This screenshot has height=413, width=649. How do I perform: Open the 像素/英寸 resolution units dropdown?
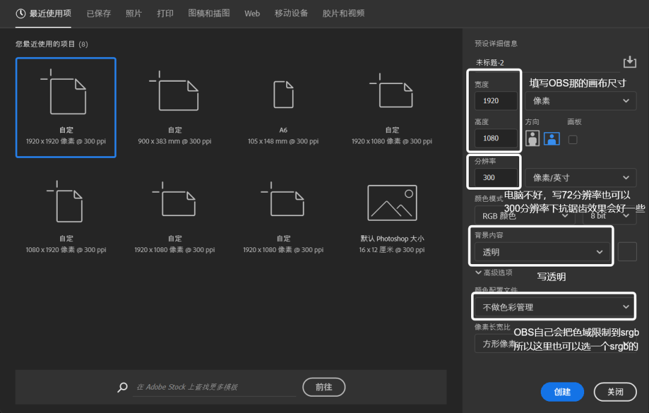click(x=580, y=178)
